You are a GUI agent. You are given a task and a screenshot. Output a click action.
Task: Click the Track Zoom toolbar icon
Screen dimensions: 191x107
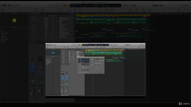tap(19, 10)
